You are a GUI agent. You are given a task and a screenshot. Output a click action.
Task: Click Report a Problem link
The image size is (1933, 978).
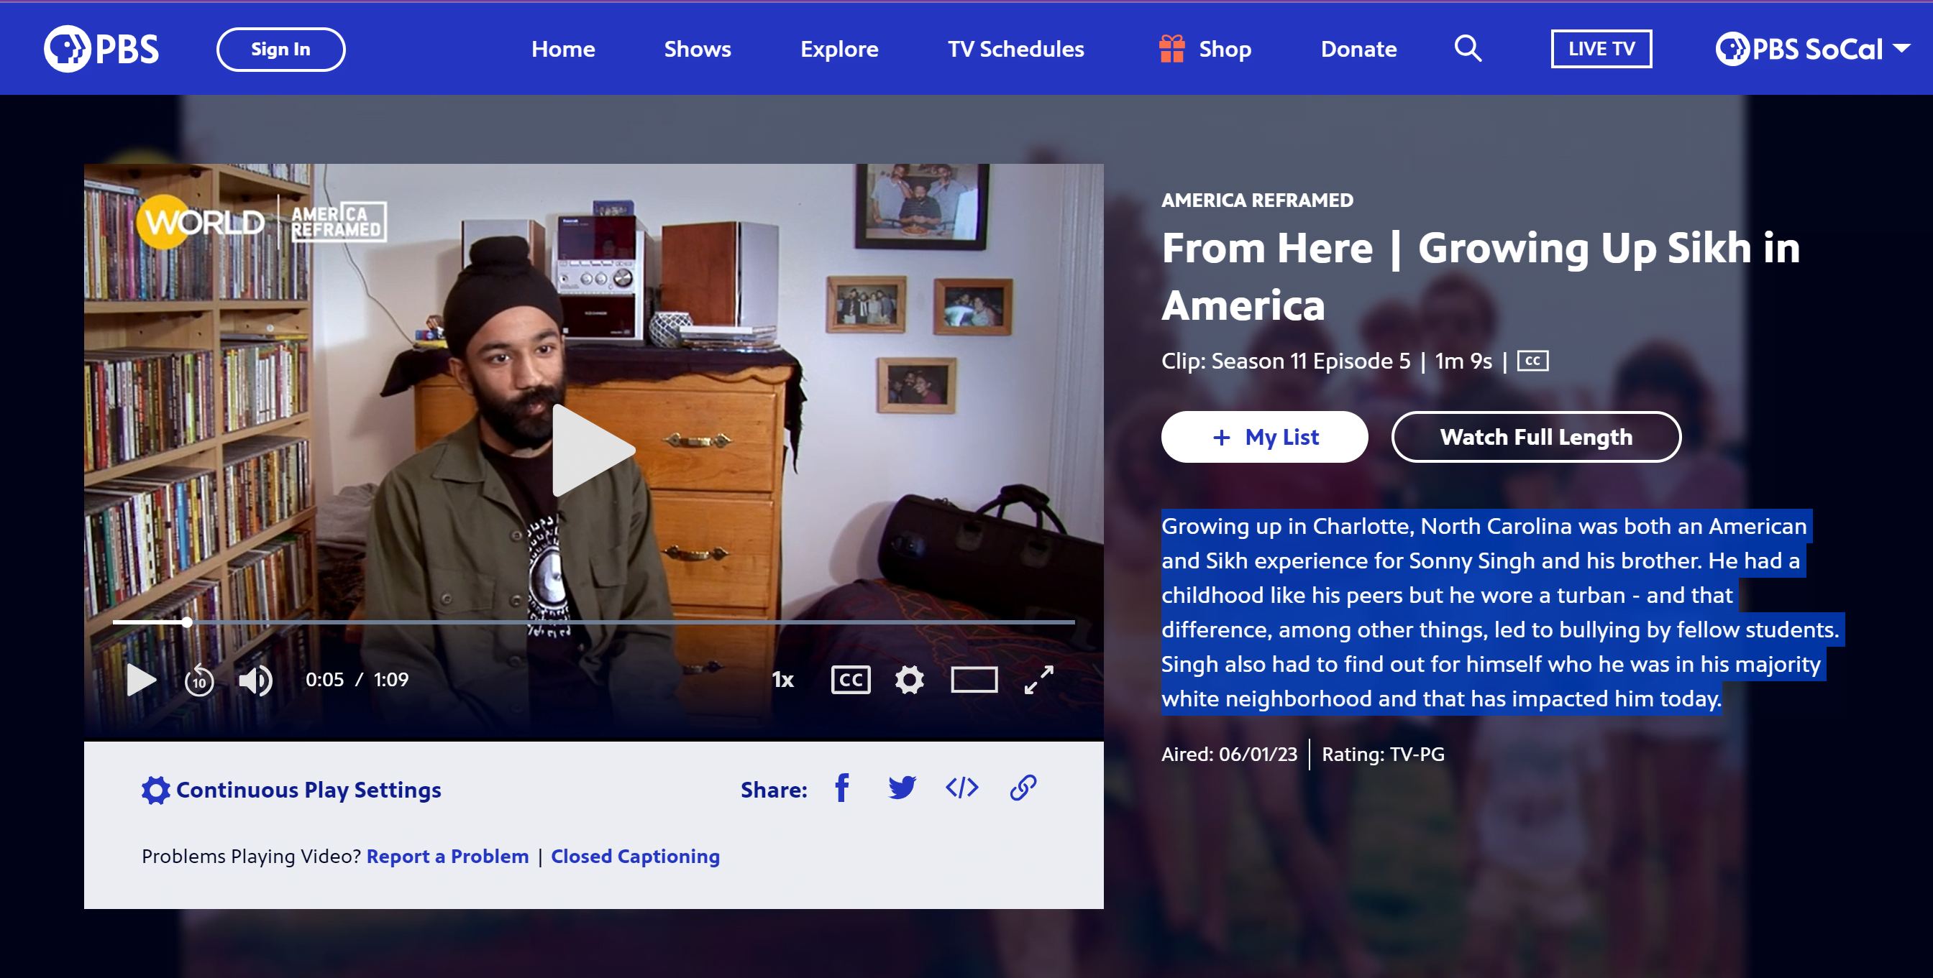pyautogui.click(x=447, y=856)
